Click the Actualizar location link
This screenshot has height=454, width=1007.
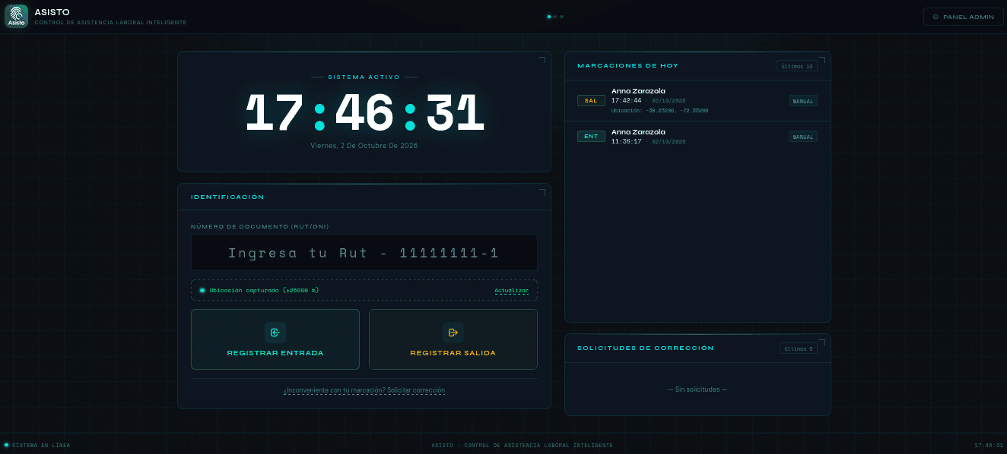coord(511,290)
